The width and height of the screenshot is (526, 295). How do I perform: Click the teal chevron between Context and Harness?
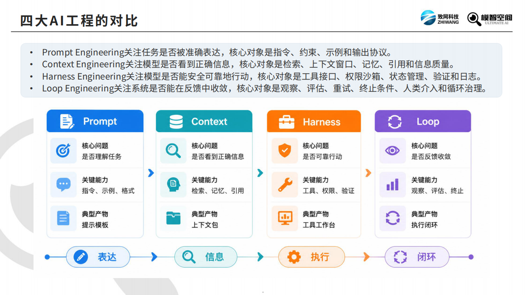[x=260, y=173]
